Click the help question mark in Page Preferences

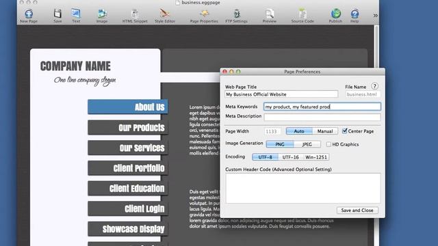[374, 86]
